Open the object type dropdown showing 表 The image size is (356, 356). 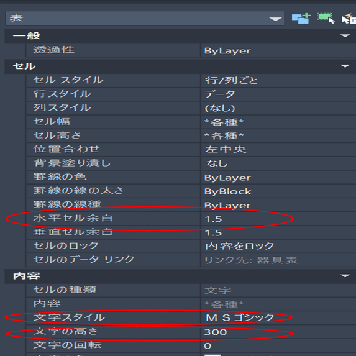[x=145, y=18]
